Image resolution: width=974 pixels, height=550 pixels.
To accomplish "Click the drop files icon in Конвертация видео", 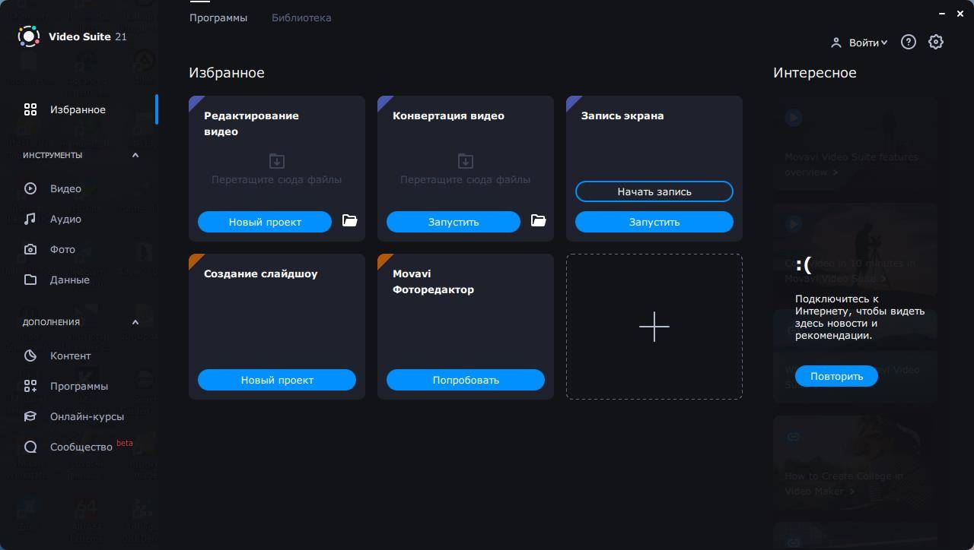I will tap(466, 161).
